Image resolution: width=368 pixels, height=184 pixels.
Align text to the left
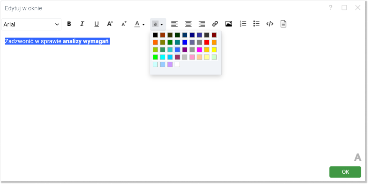(x=174, y=24)
